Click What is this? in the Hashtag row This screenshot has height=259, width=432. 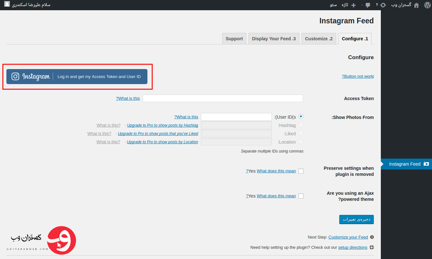(x=109, y=125)
